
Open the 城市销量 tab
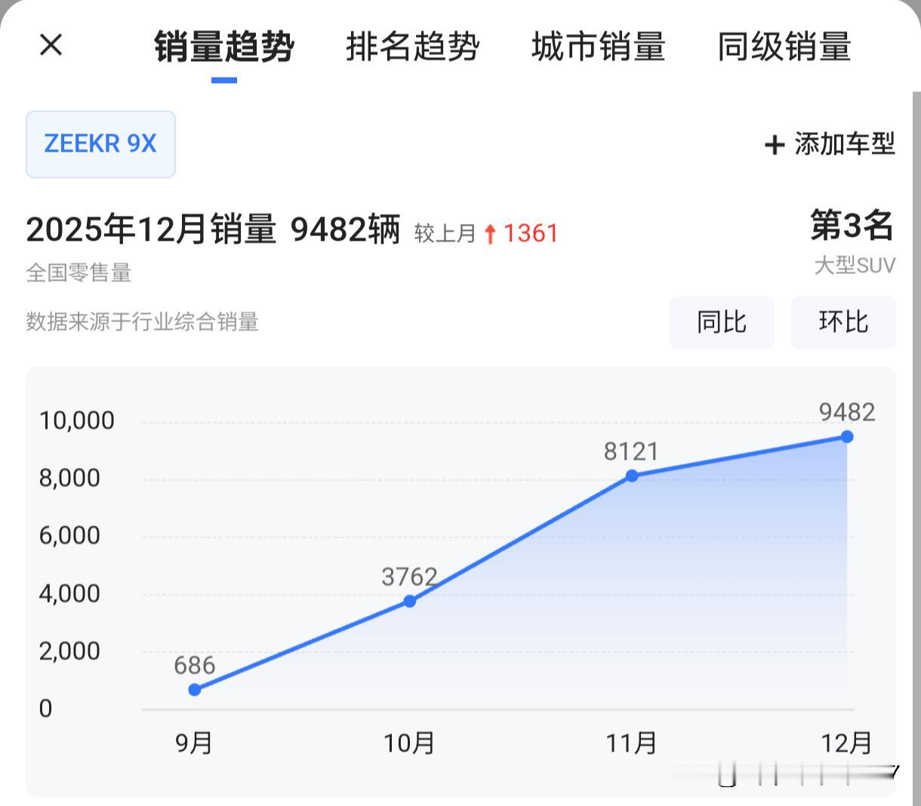(x=598, y=47)
